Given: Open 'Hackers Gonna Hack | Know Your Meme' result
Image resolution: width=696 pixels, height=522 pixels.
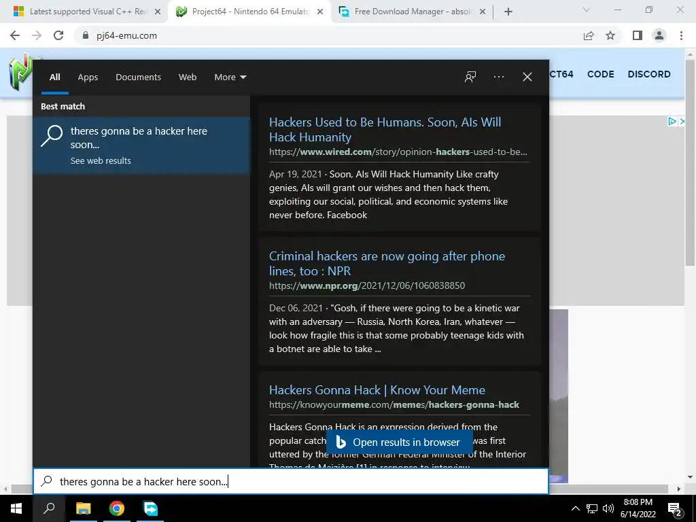Looking at the screenshot, I should tap(377, 390).
